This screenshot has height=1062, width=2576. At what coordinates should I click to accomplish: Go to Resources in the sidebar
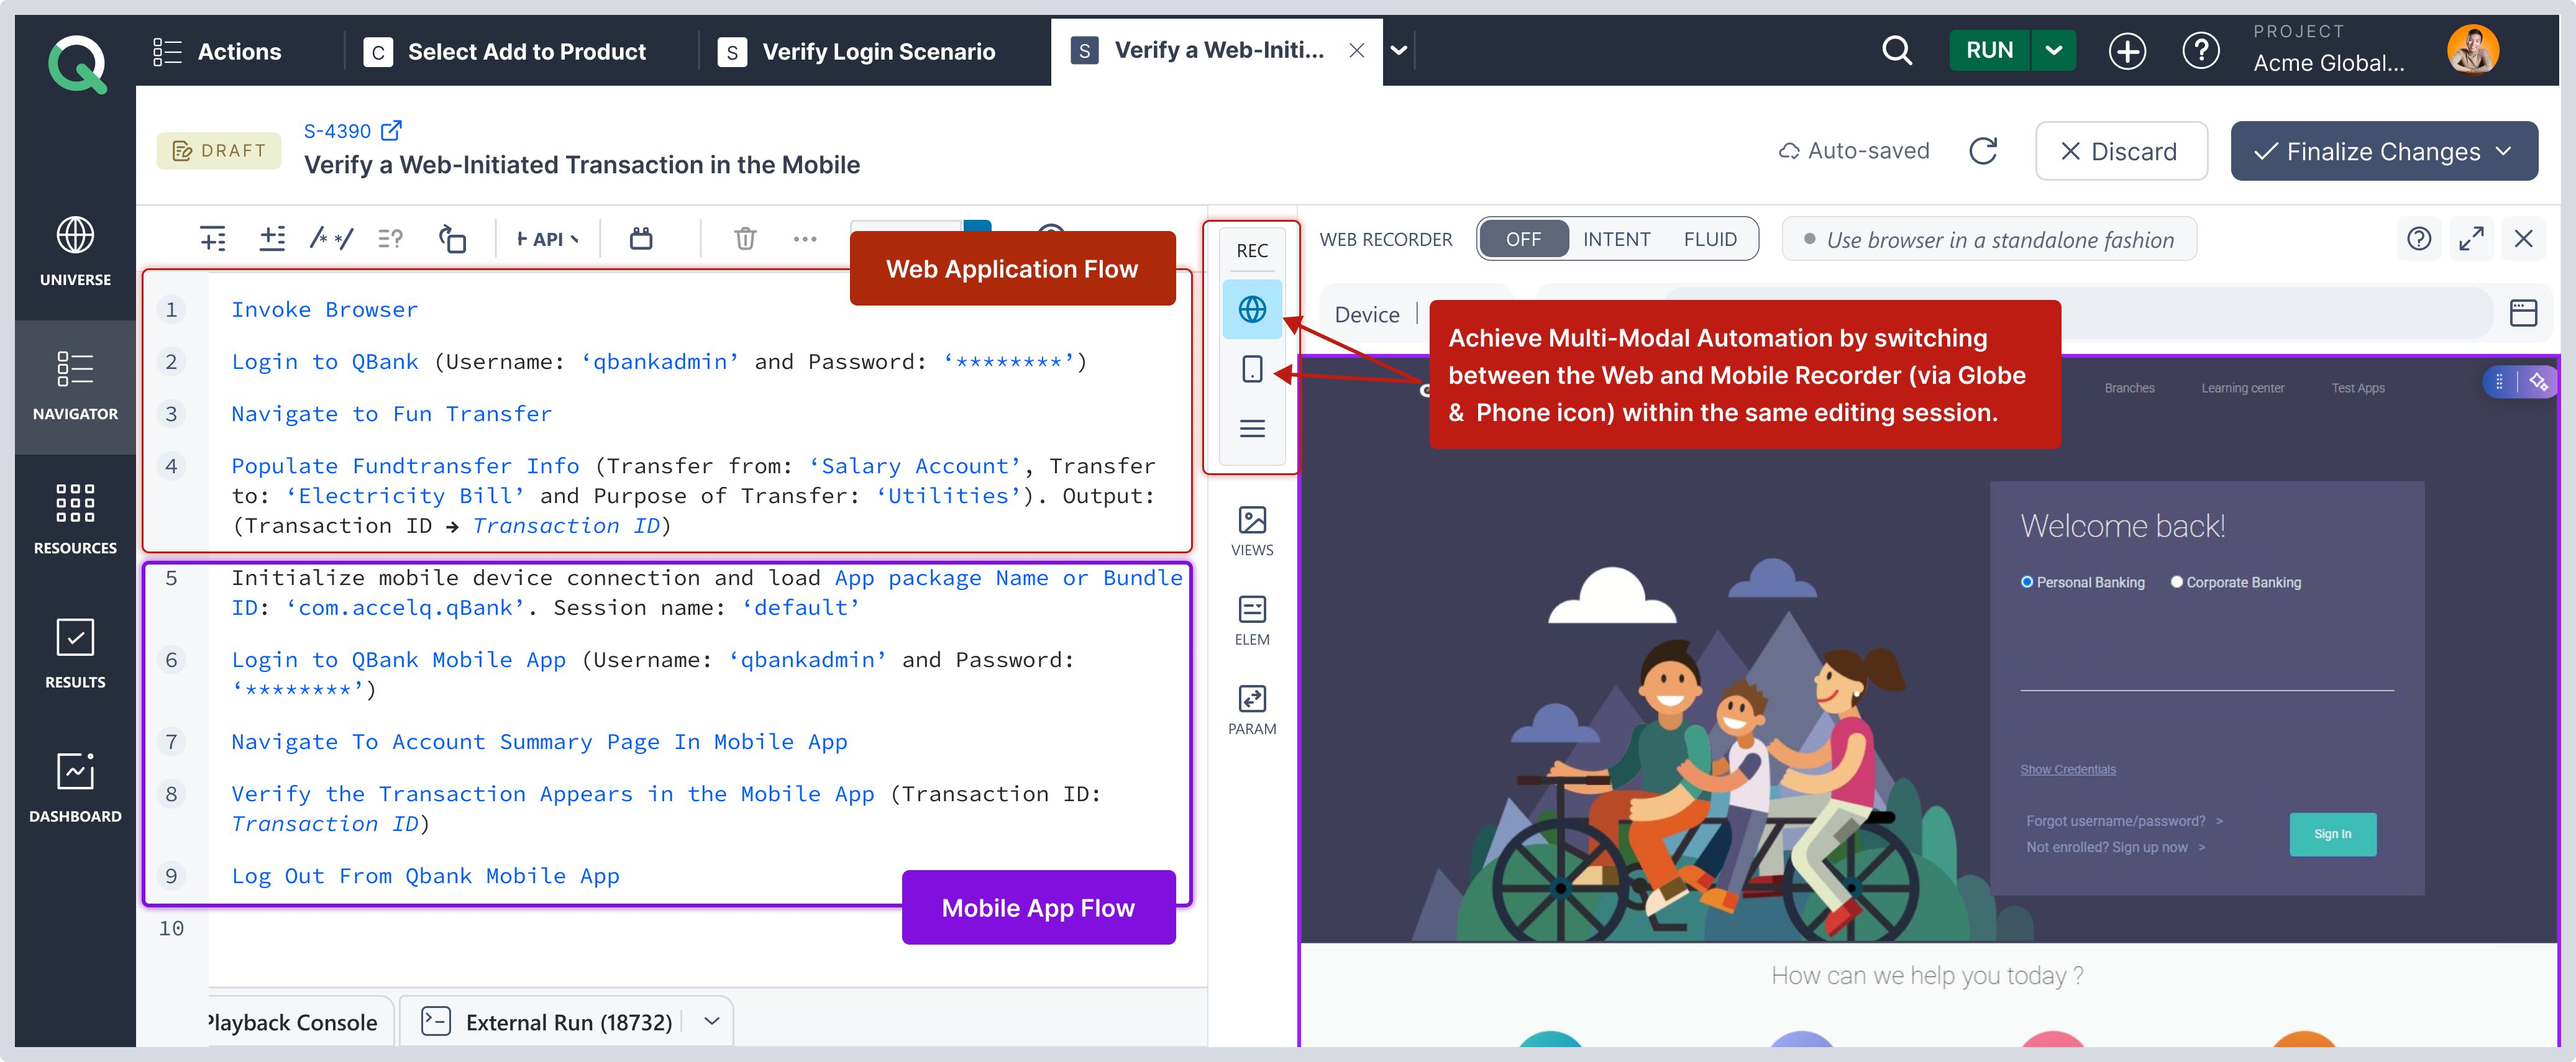[75, 519]
